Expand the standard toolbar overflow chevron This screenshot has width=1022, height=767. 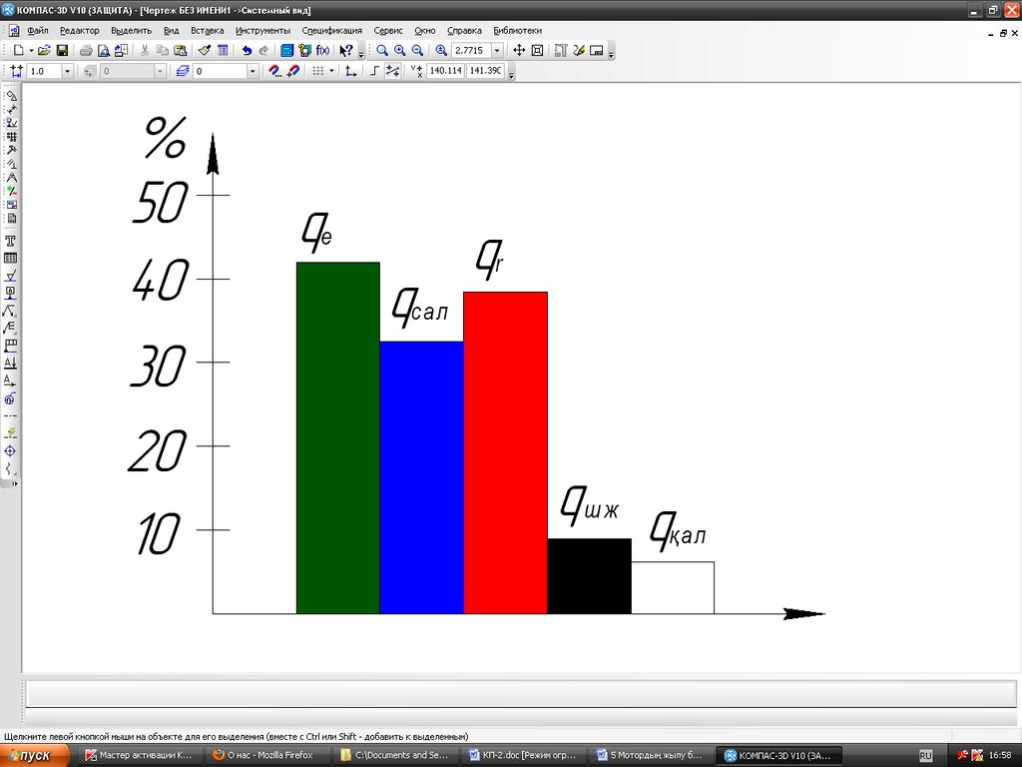(x=361, y=54)
